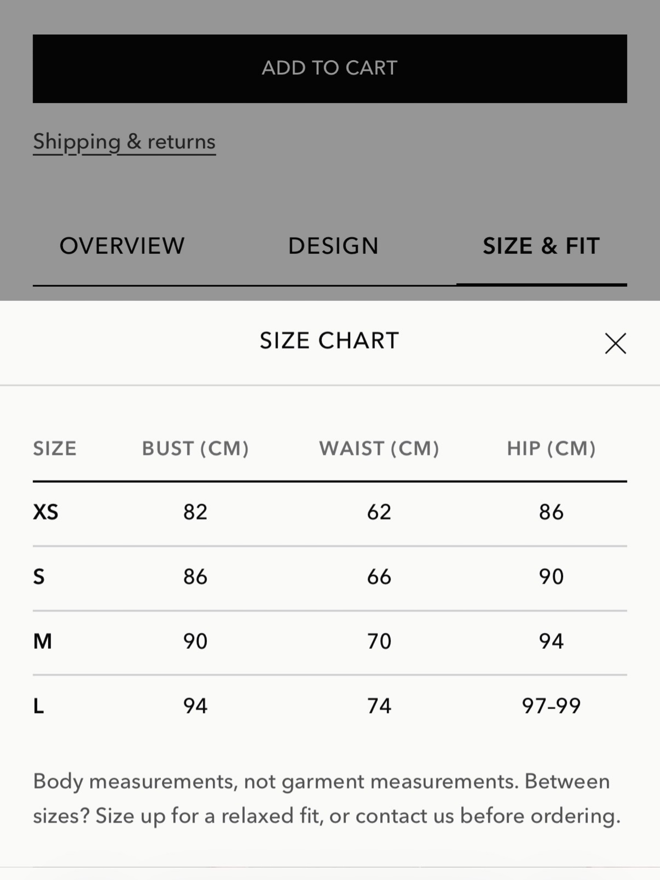Viewport: 660px width, 880px height.
Task: Click the Size column header
Action: point(55,448)
